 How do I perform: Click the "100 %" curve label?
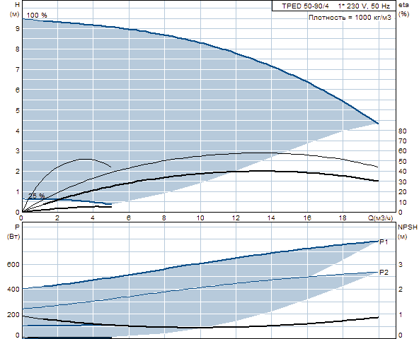click(37, 16)
